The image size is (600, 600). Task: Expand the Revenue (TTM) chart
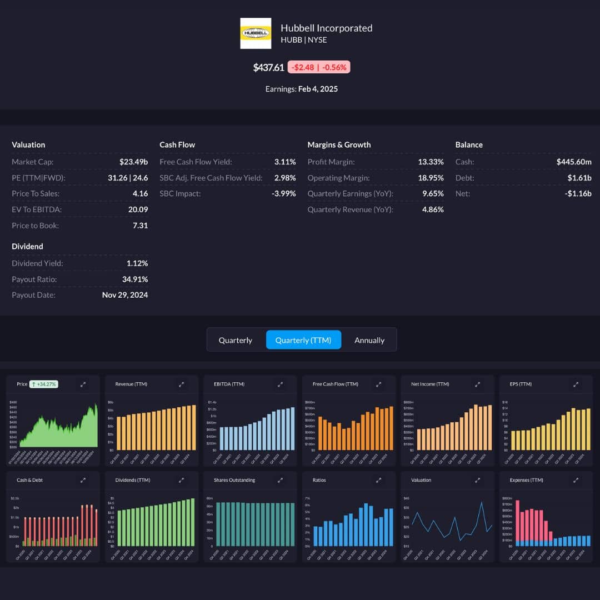click(181, 384)
